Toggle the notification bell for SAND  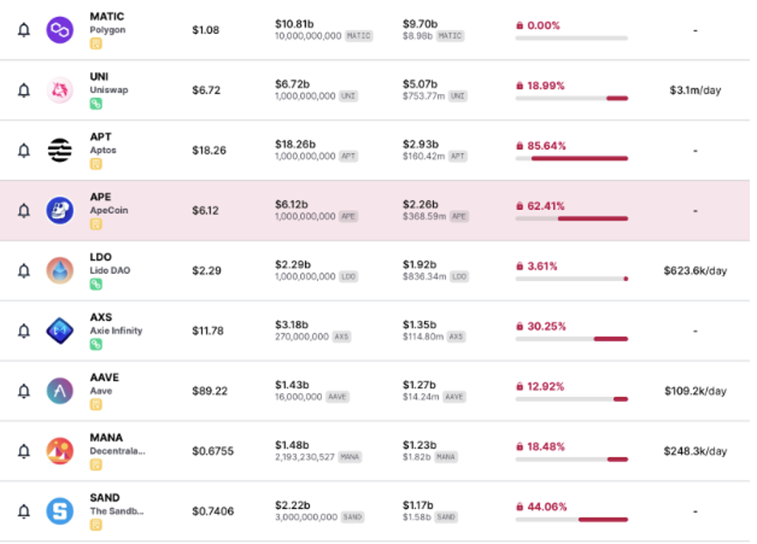coord(24,512)
